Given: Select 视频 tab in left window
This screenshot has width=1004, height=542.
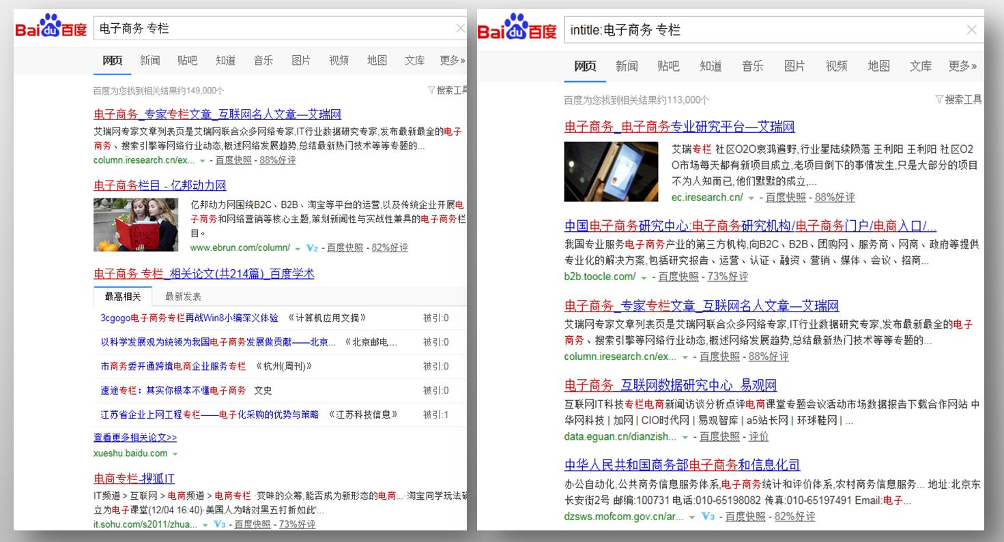Looking at the screenshot, I should (x=339, y=60).
